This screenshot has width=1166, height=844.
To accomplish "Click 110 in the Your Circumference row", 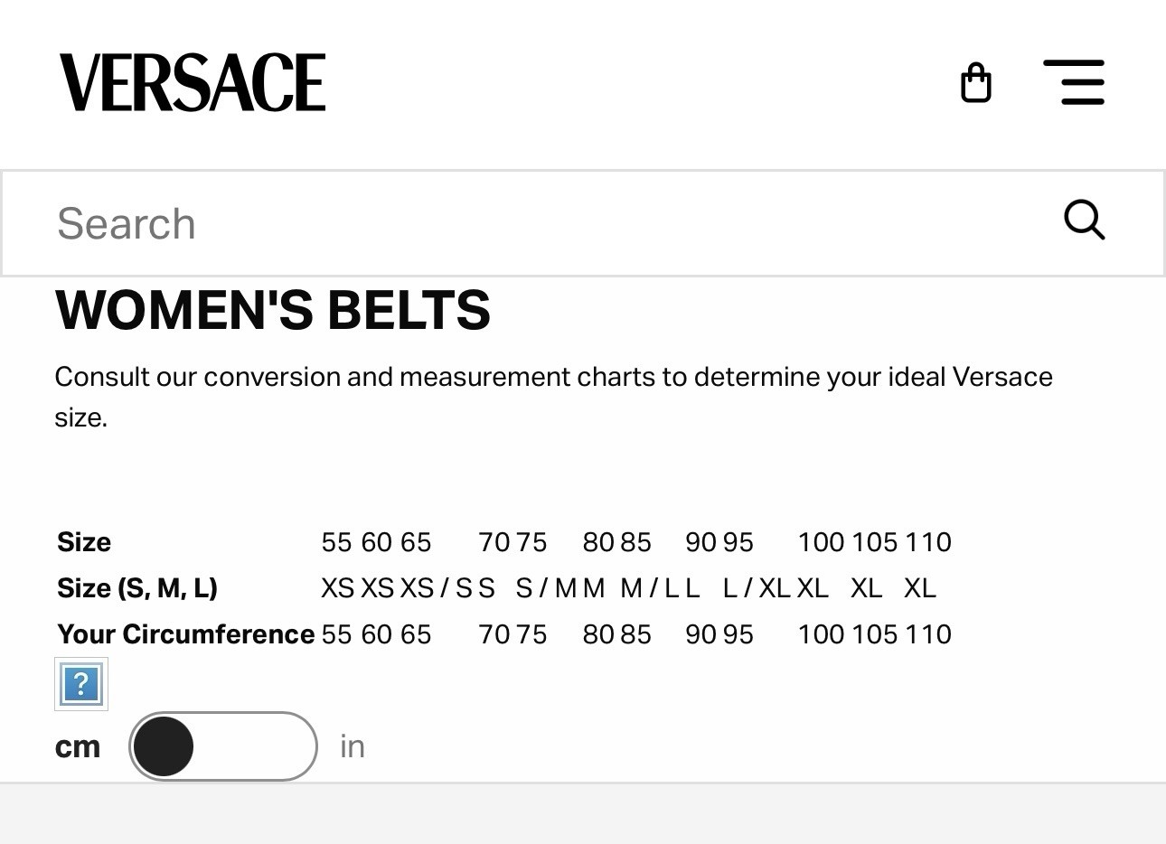I will pos(928,634).
